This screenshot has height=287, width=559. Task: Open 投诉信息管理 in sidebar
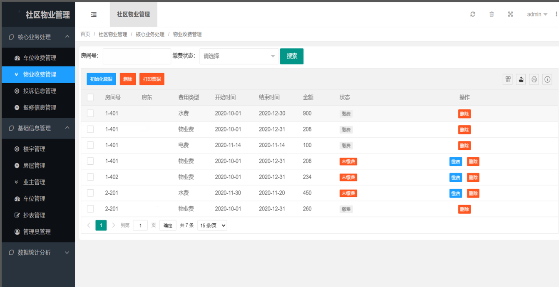coord(38,91)
